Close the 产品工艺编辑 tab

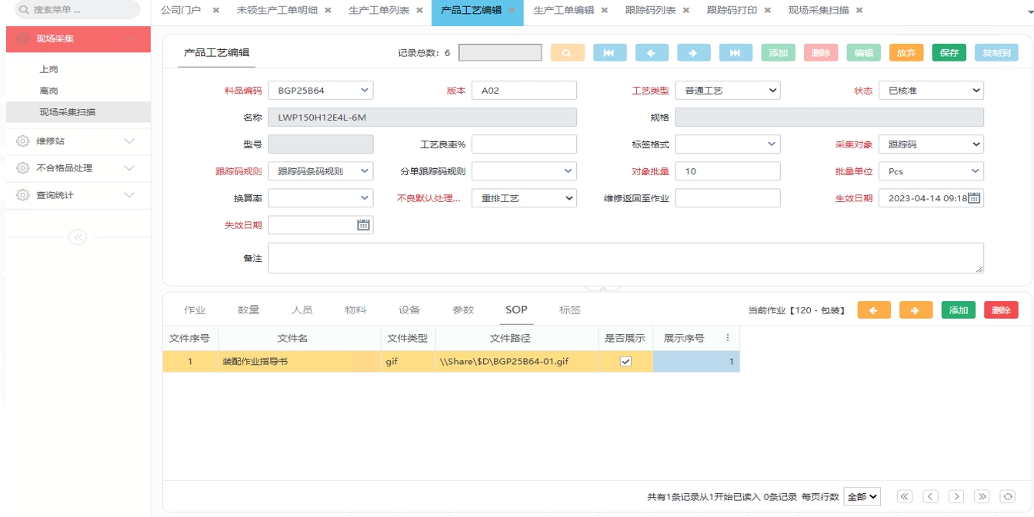[512, 11]
